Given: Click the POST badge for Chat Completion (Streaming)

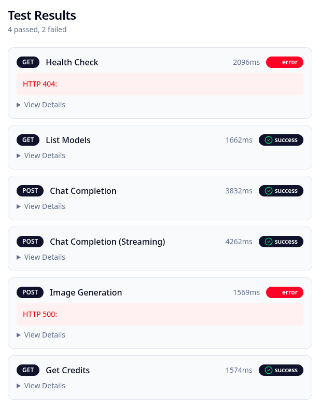Looking at the screenshot, I should (30, 242).
